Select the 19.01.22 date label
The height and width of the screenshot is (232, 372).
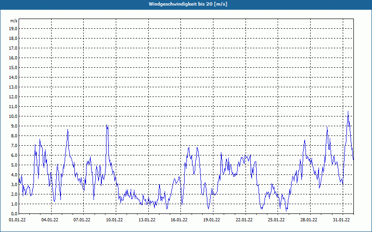coord(212,220)
